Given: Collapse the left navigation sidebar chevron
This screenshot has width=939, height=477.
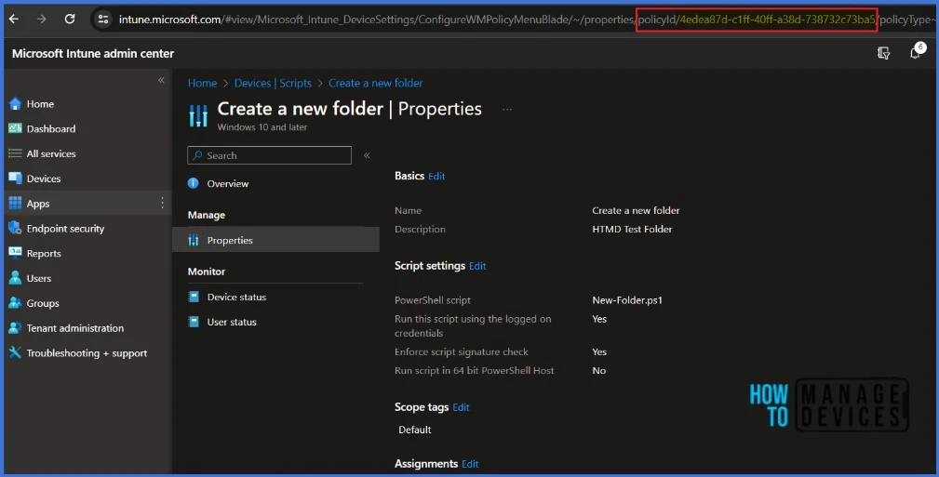Looking at the screenshot, I should tap(161, 81).
